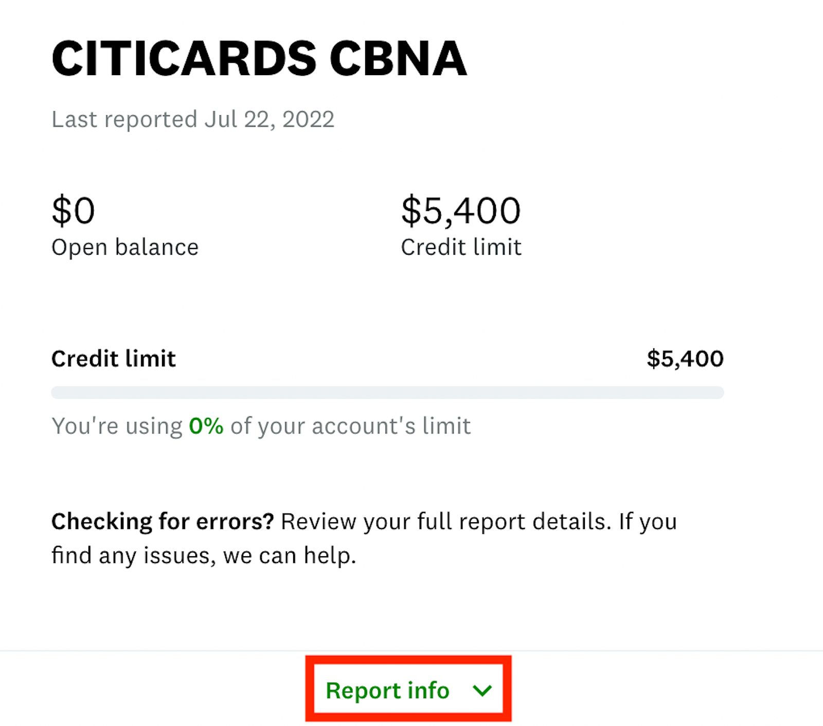Click the bold Credit limit heading above bar

[114, 359]
